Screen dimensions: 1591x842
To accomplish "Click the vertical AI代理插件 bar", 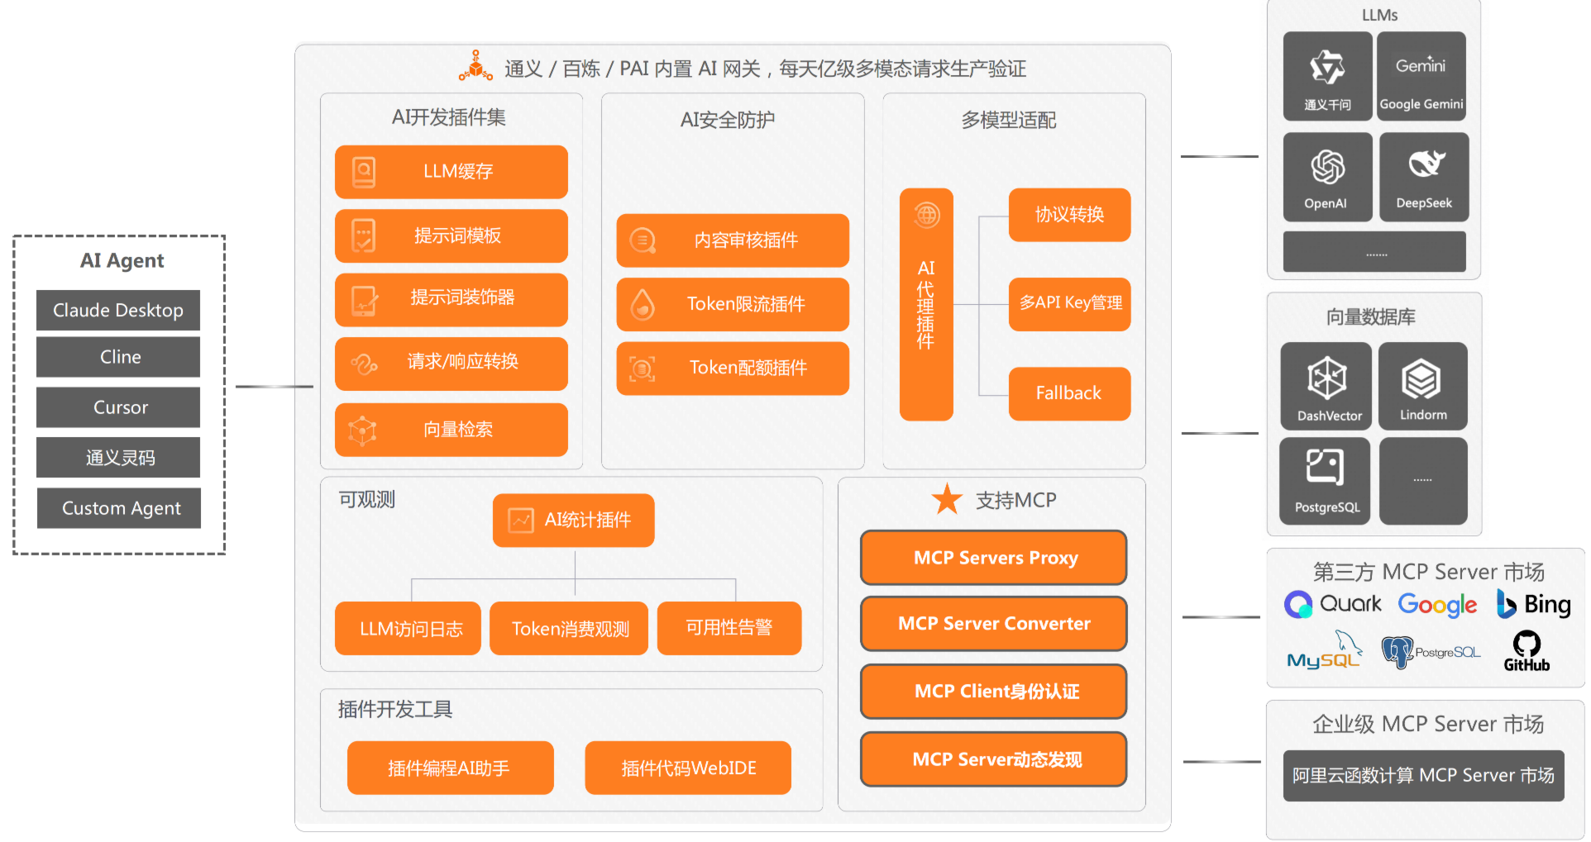I will [x=926, y=304].
